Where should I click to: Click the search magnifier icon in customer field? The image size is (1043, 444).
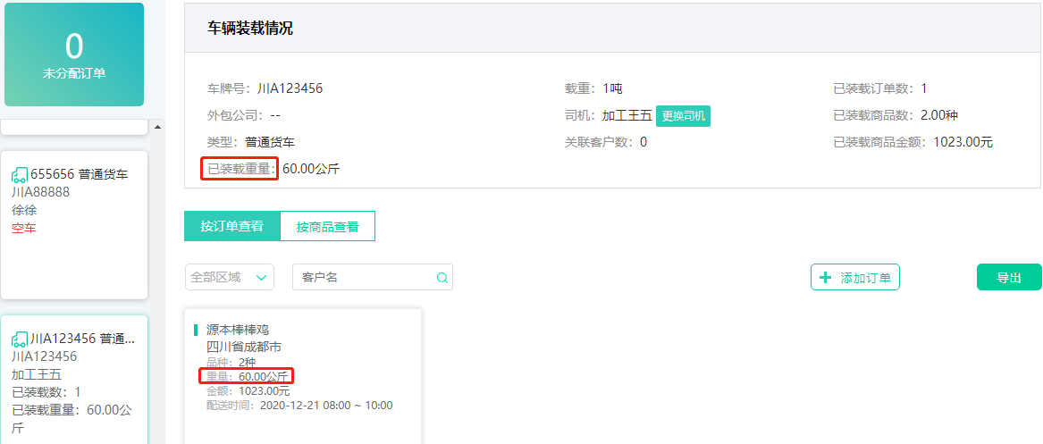442,278
